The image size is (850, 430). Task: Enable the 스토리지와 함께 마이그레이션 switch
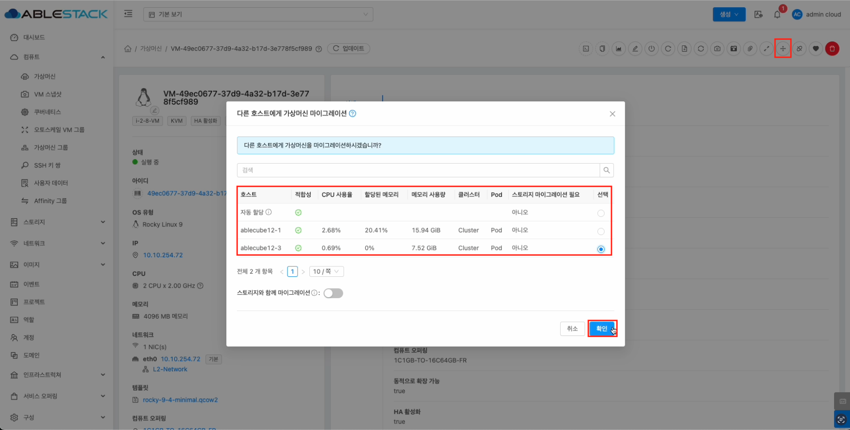click(333, 293)
